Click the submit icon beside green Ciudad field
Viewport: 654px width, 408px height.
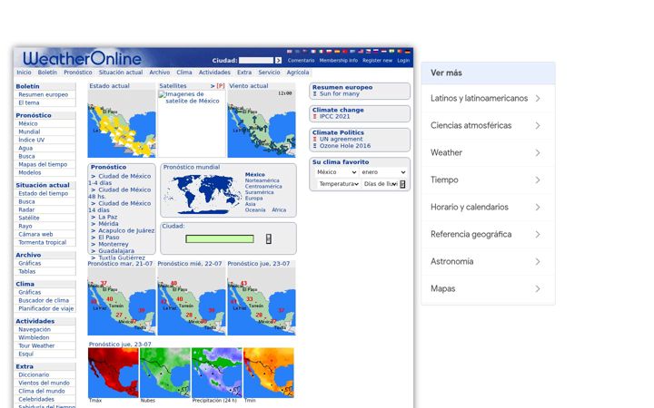point(269,238)
